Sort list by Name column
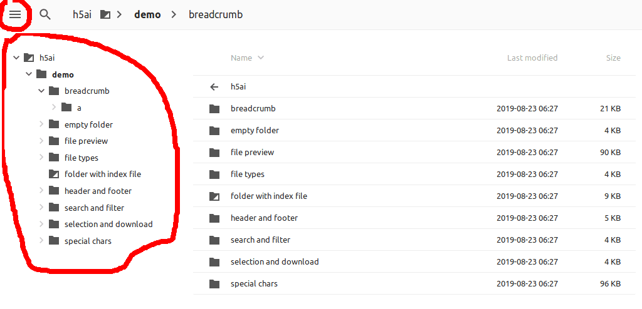This screenshot has width=642, height=309. tap(241, 58)
